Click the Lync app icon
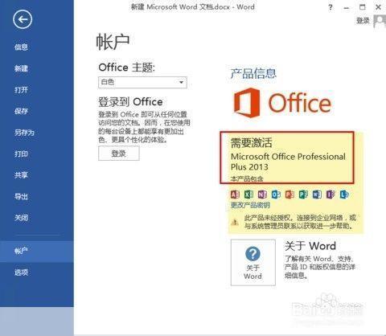386x336 pixels. click(344, 195)
